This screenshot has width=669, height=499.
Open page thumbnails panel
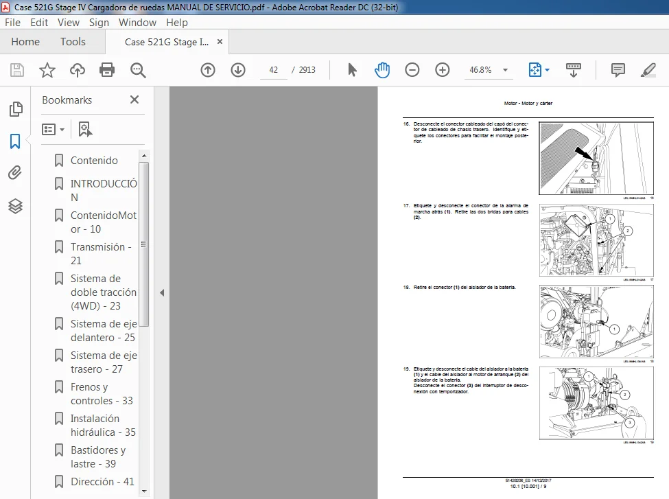(x=15, y=109)
